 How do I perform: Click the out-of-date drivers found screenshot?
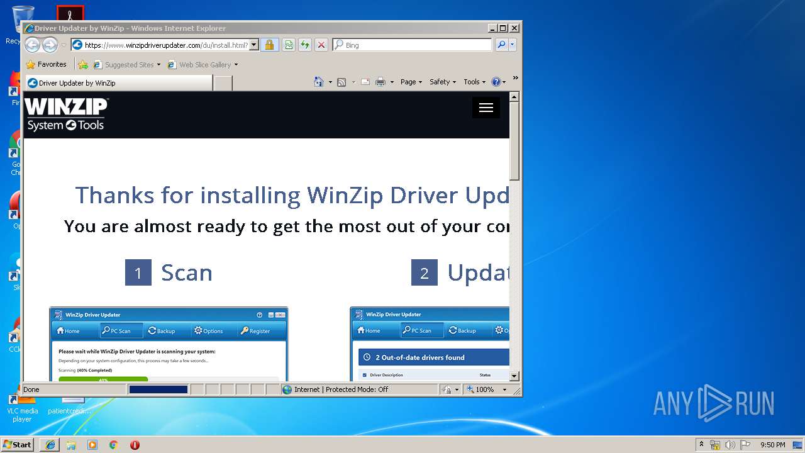click(x=430, y=344)
